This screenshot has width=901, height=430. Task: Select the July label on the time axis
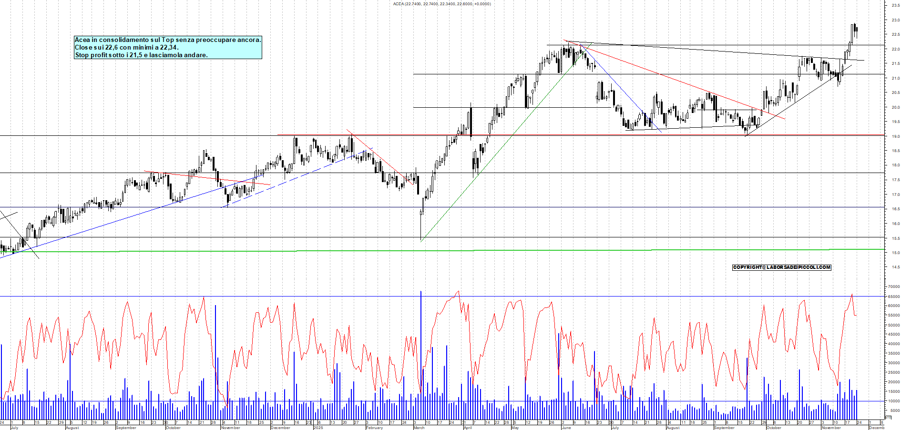pos(15,429)
